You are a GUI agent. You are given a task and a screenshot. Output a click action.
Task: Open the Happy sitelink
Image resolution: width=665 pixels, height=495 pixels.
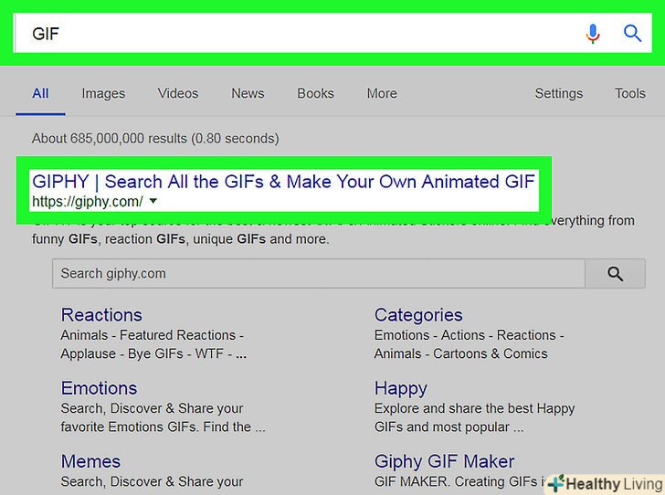pos(400,388)
